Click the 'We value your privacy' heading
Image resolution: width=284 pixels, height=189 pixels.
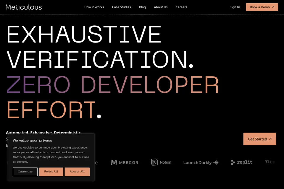33,140
